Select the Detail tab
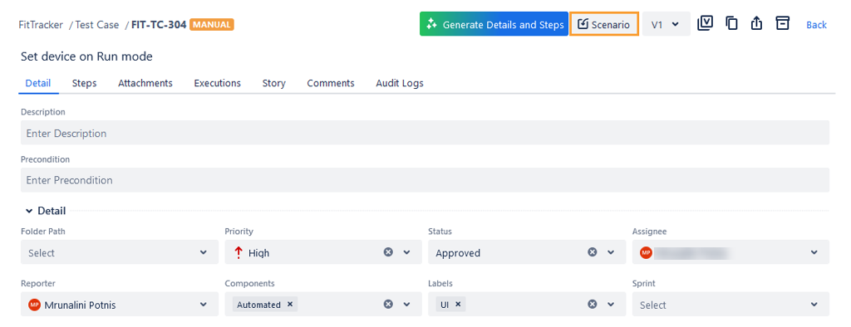Viewport: 851px width, 327px height. point(38,83)
